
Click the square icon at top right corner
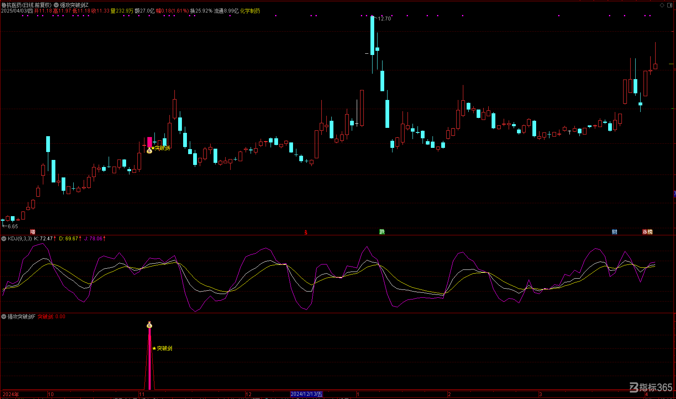point(670,5)
